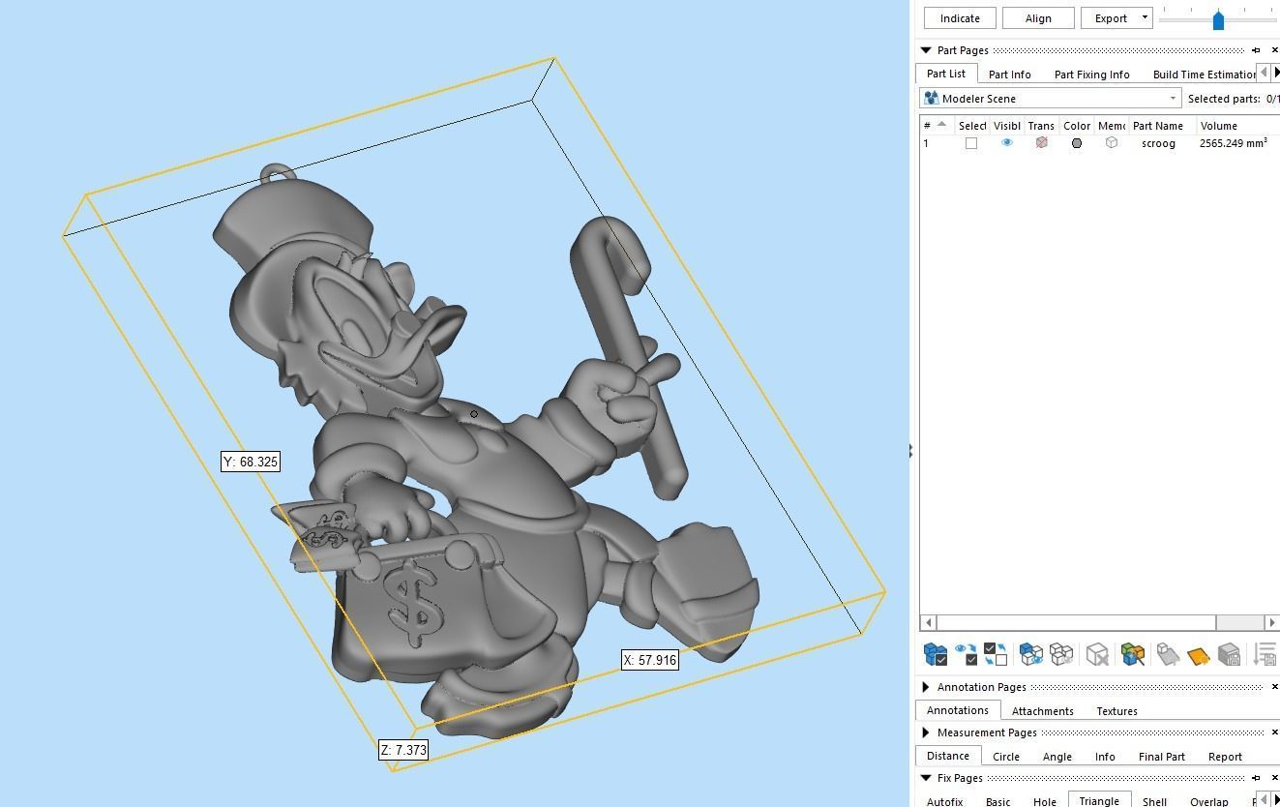Toggle transparency icon for scroog part
The height and width of the screenshot is (807, 1280).
click(x=1041, y=143)
